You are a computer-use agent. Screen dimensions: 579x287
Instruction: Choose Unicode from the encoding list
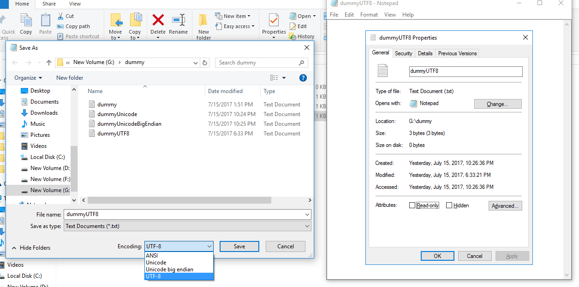[179, 263]
